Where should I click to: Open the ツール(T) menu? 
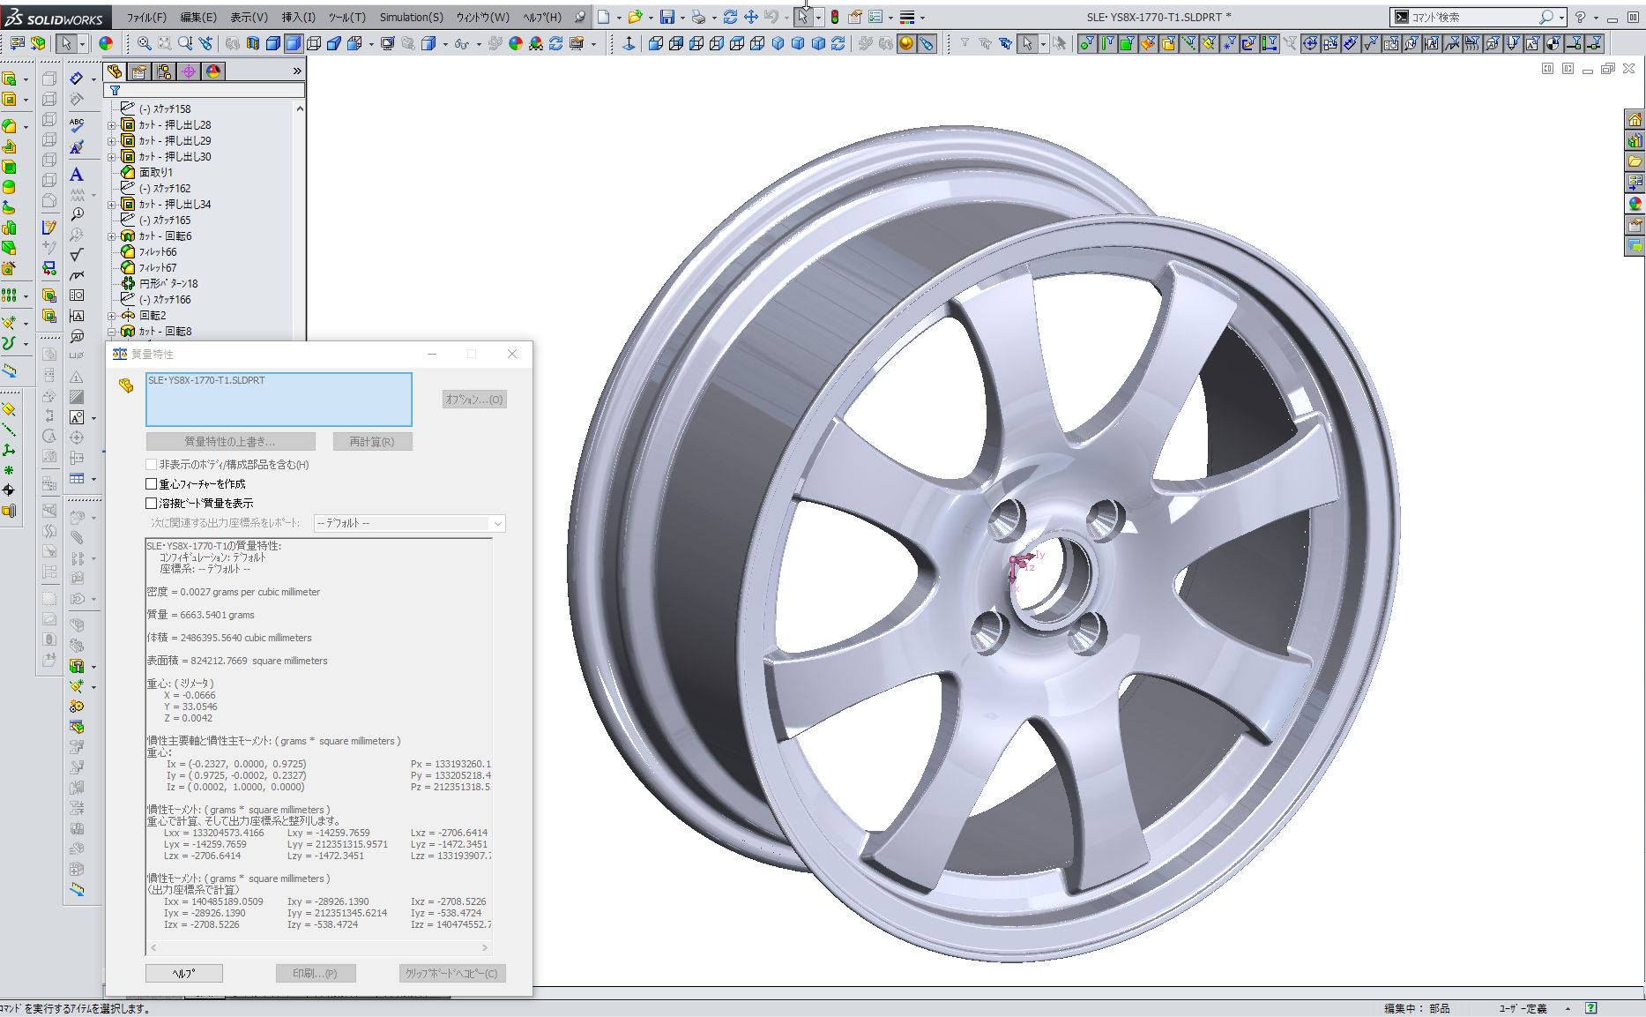pos(346,17)
